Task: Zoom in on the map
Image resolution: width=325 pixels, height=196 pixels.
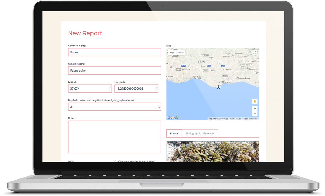Action: [255, 108]
